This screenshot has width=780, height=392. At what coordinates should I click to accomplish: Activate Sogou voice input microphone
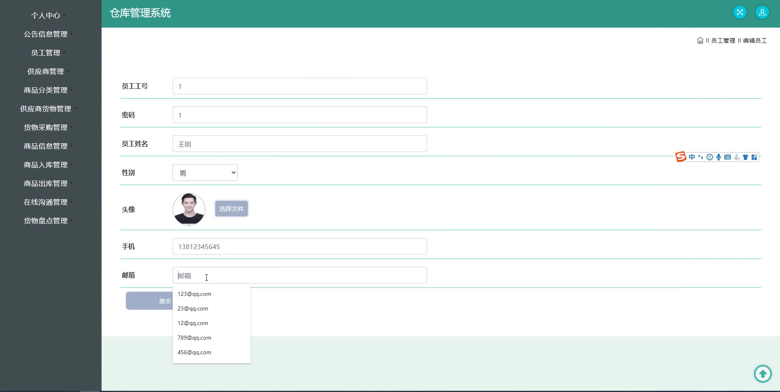(719, 157)
